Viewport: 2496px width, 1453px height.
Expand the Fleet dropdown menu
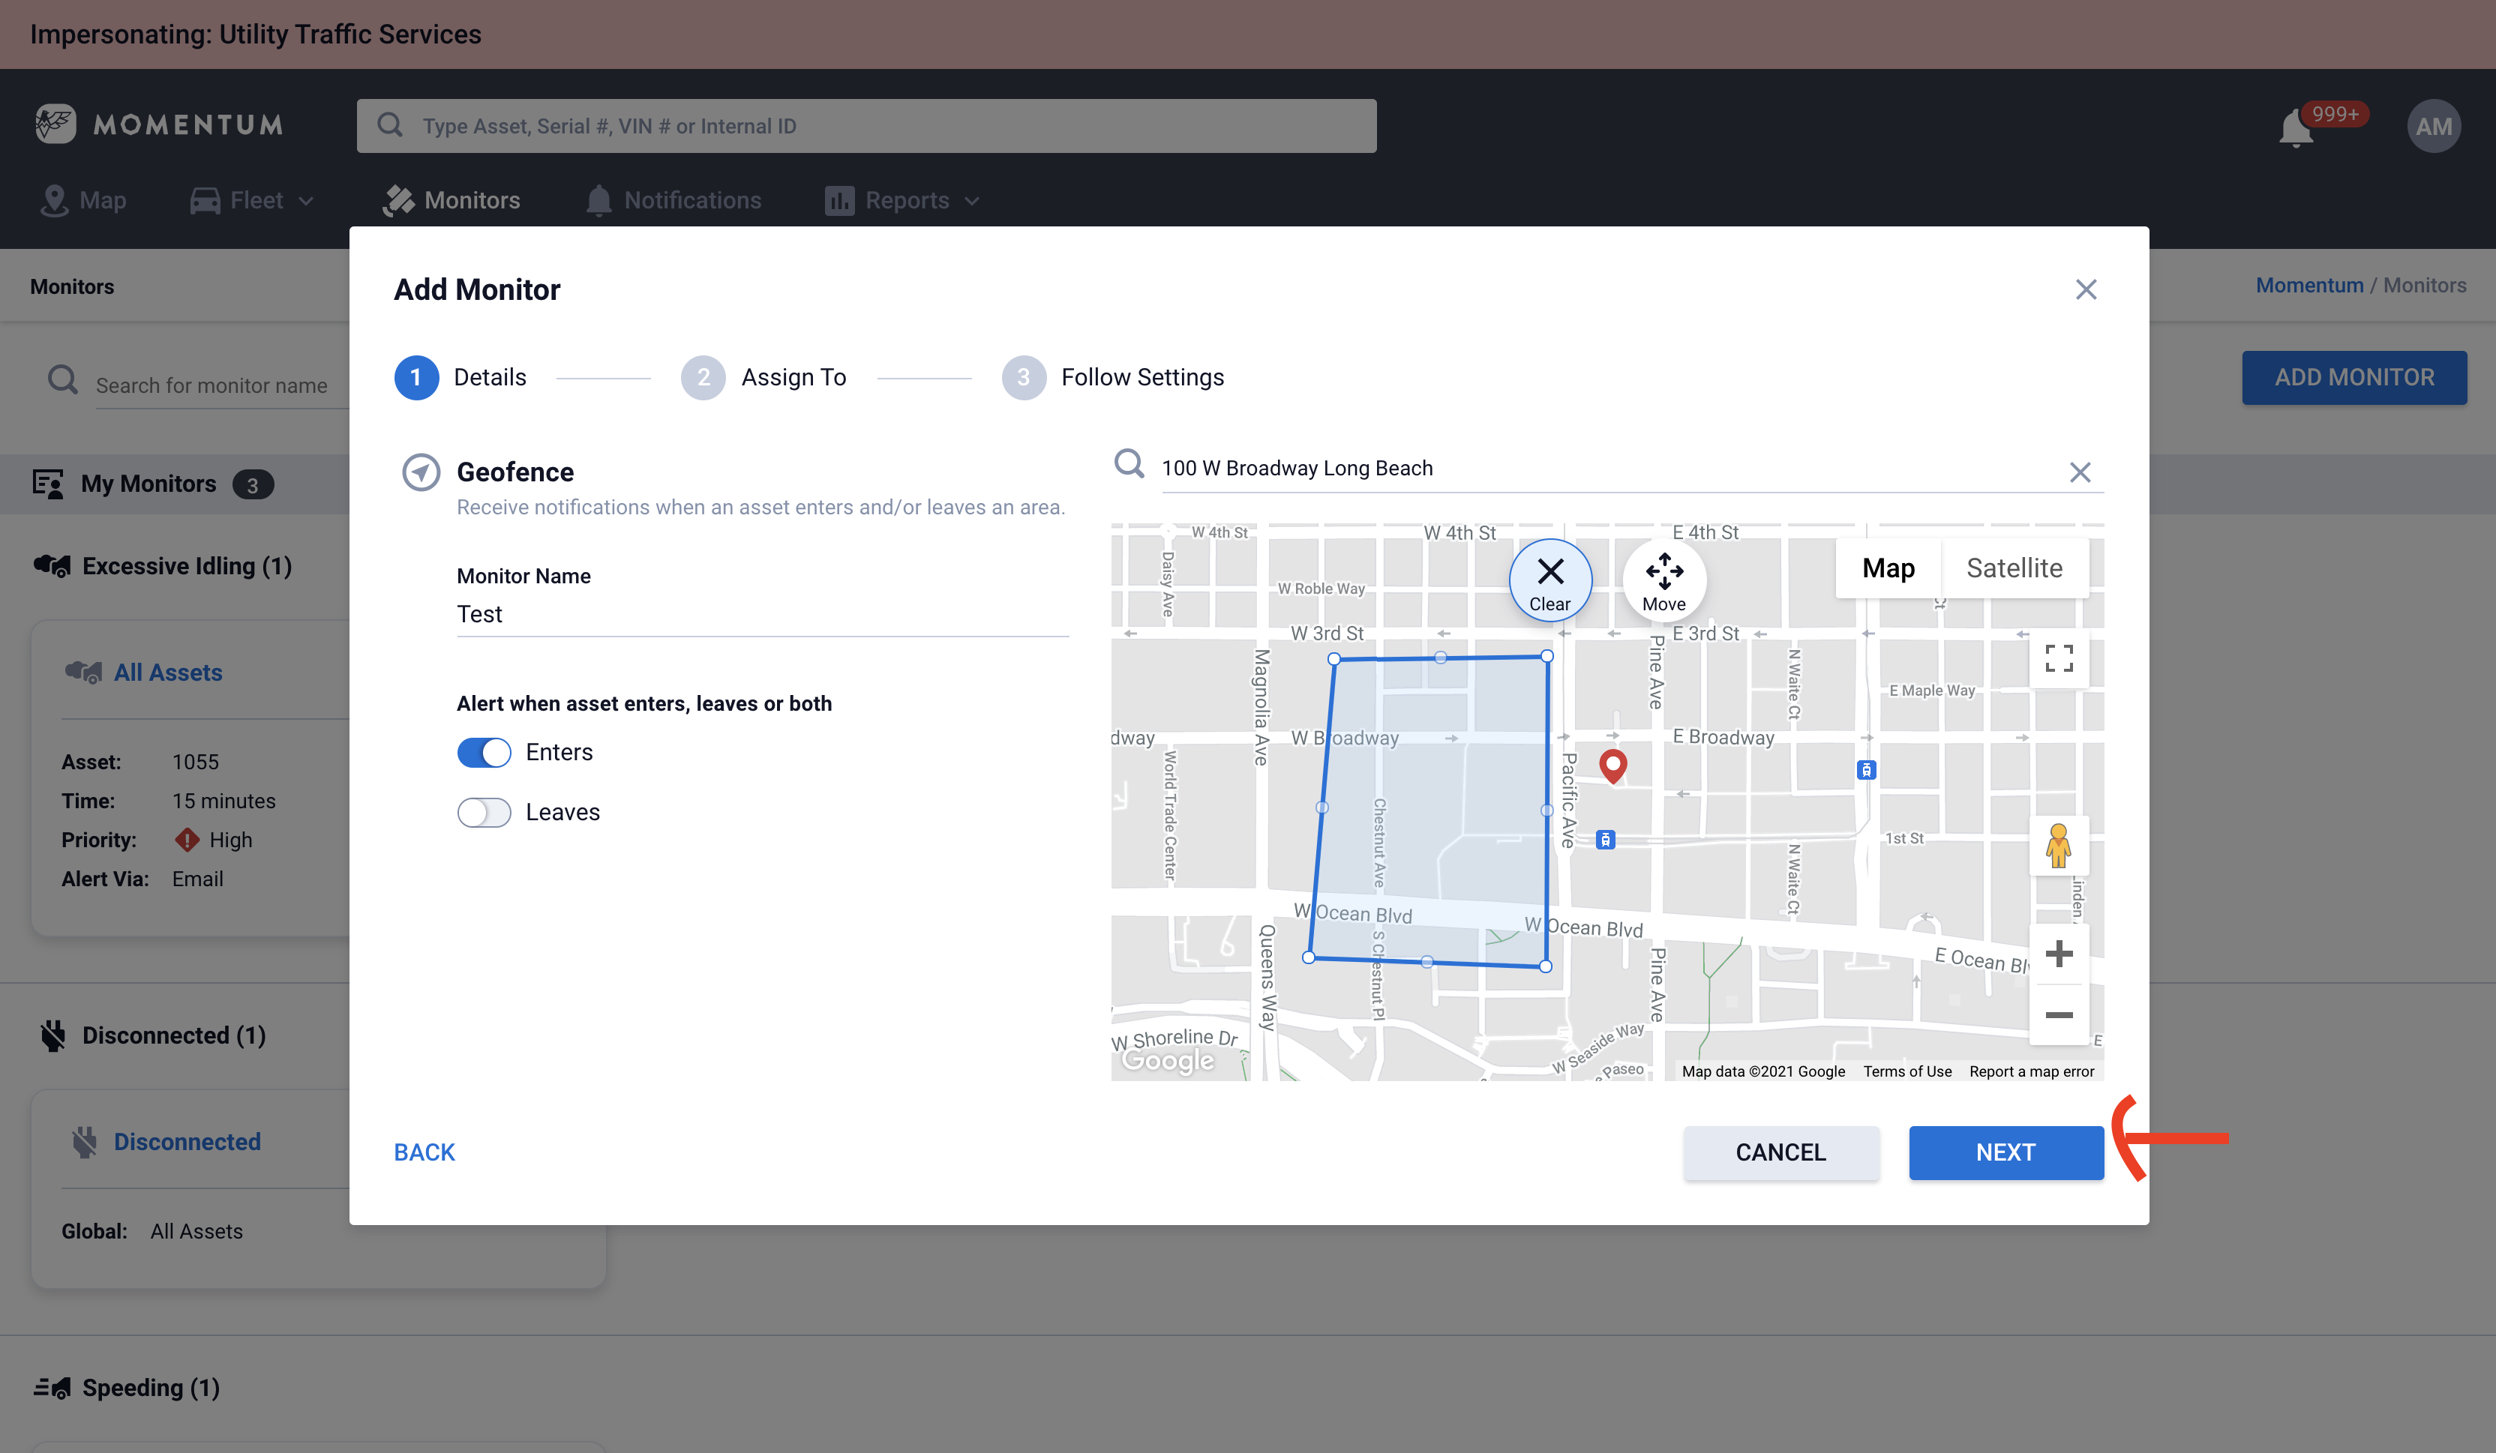click(253, 201)
